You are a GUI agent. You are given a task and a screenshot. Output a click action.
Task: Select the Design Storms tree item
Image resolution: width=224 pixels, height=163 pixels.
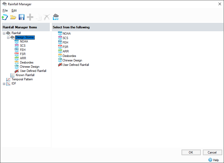[x=25, y=38]
